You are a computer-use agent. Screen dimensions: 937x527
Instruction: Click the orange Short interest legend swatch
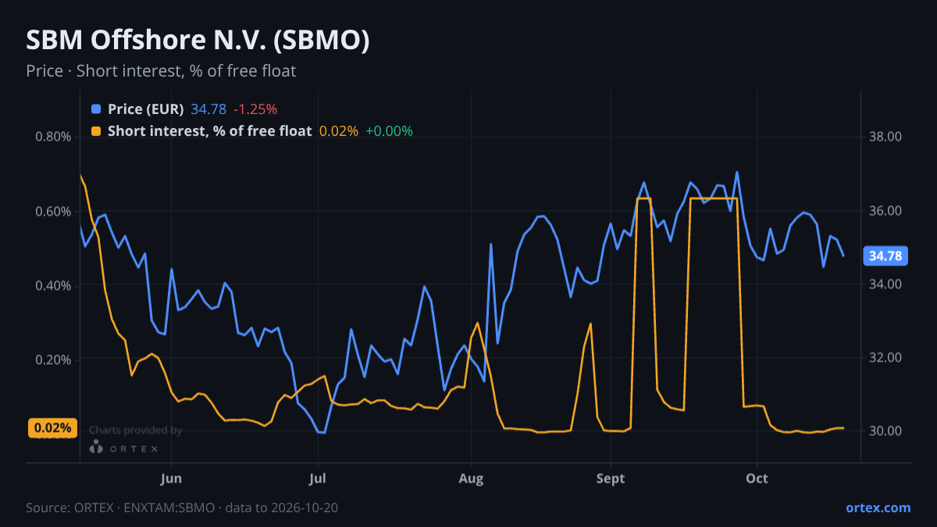click(96, 131)
